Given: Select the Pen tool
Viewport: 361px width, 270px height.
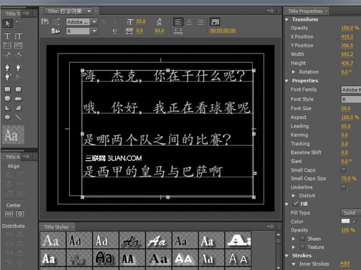Looking at the screenshot, I should pyautogui.click(x=8, y=66).
